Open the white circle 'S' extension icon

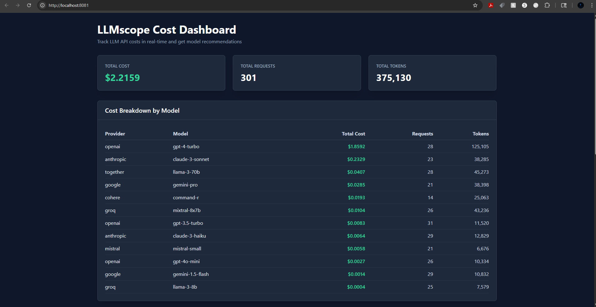[x=525, y=5]
